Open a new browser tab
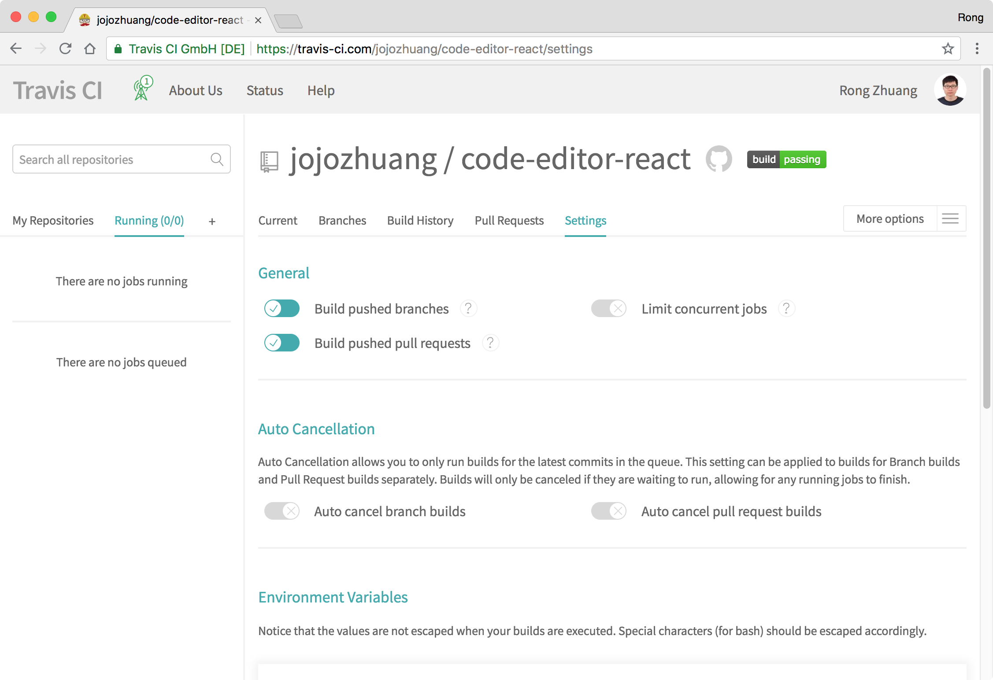Viewport: 993px width, 680px height. click(288, 21)
